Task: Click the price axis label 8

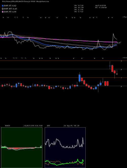Action: 121,69
